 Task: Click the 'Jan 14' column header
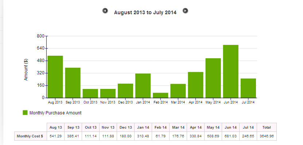click(143, 128)
